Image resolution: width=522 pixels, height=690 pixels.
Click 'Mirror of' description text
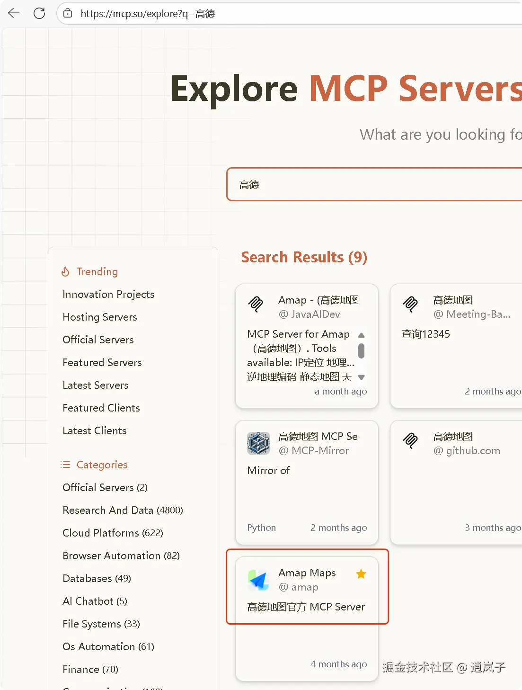[x=268, y=470]
